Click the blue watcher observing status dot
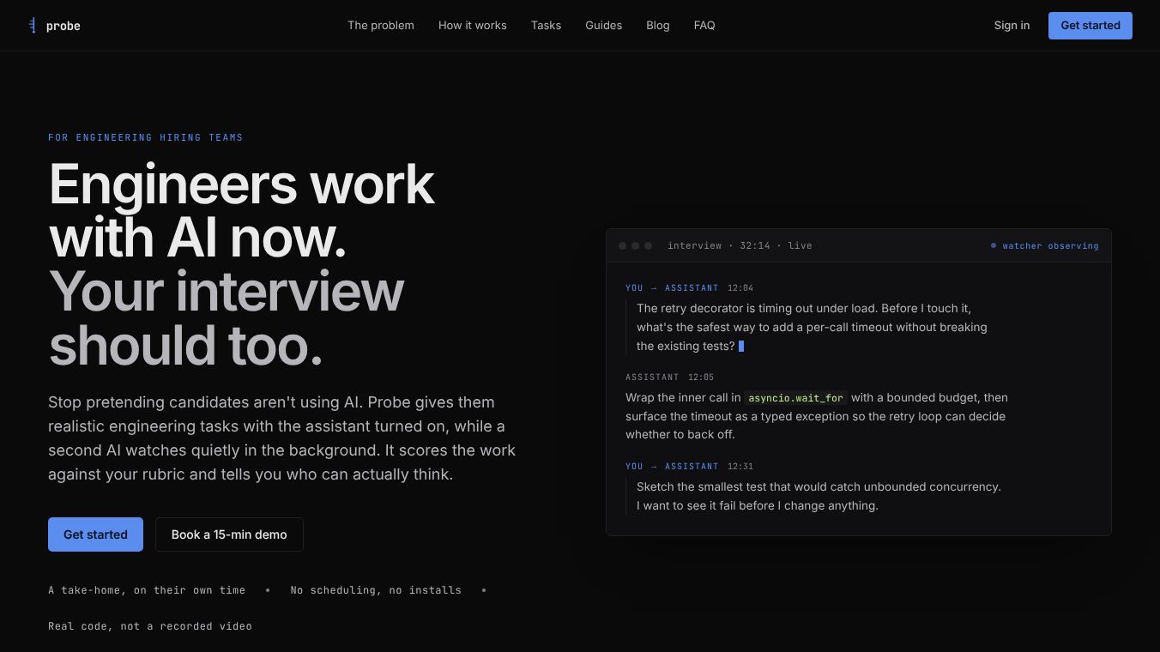Image resolution: width=1160 pixels, height=652 pixels. point(994,245)
